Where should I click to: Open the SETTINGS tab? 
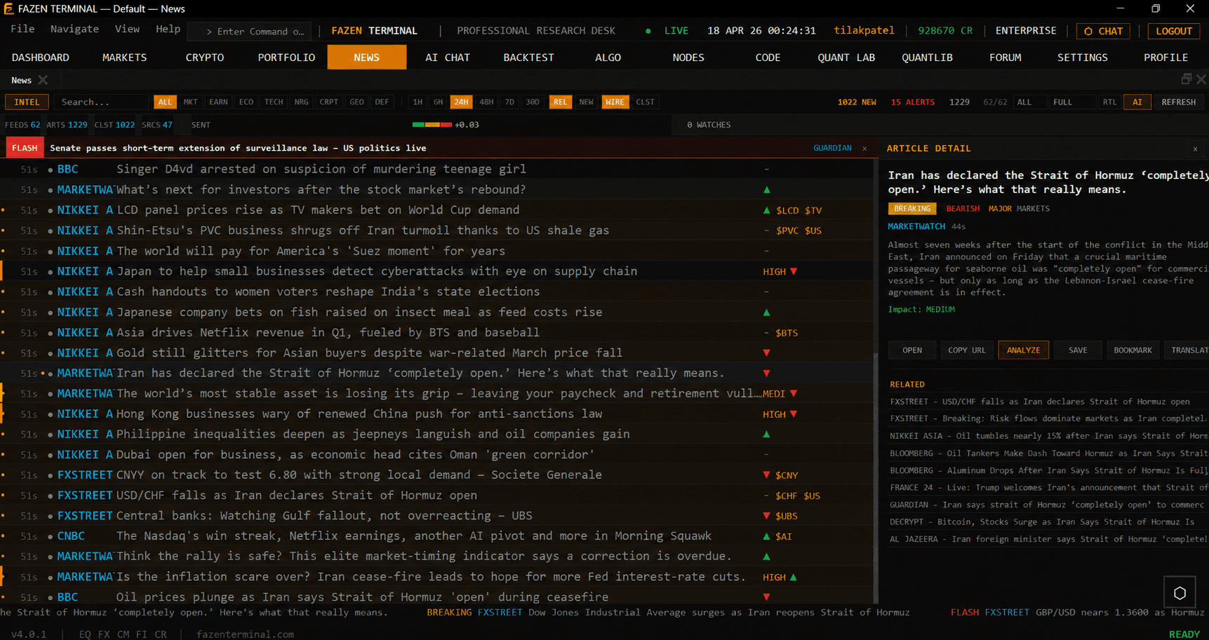(1082, 57)
